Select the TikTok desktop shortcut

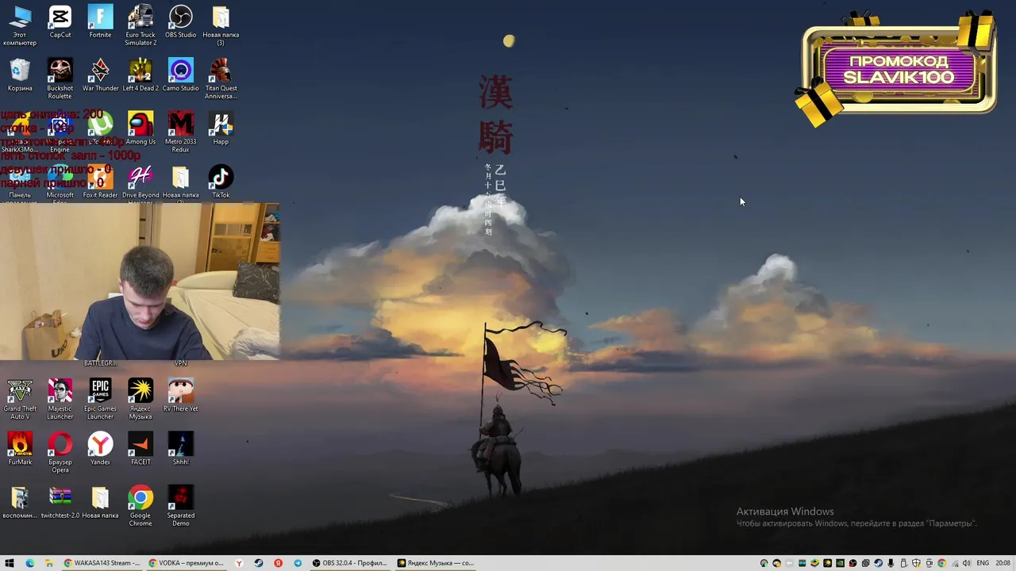[221, 182]
